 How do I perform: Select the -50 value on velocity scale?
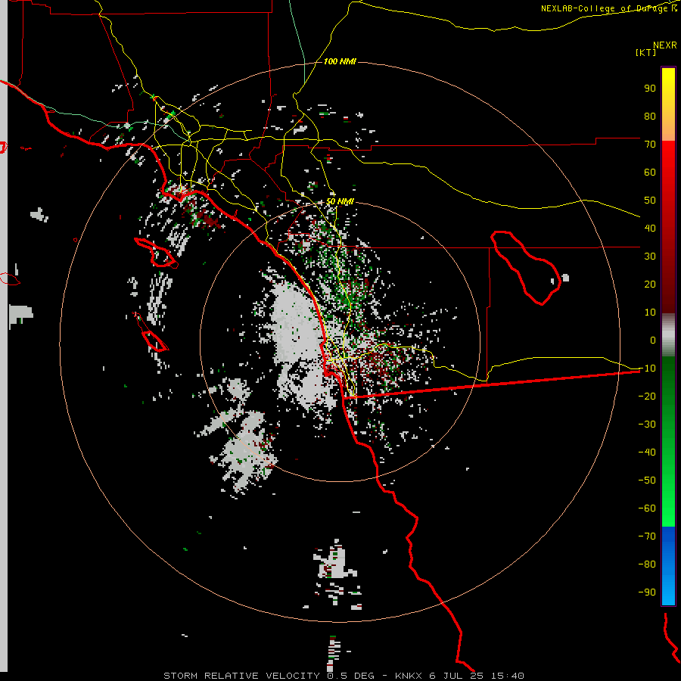click(x=647, y=480)
